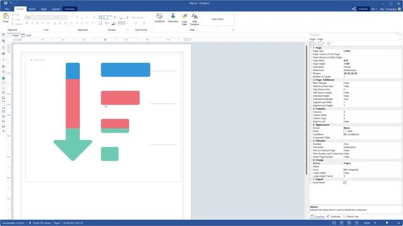
Task: Click the Page1 entry in status bar
Action: click(x=57, y=223)
